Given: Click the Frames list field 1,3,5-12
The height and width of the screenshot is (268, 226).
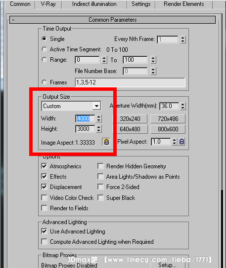Looking at the screenshot, I should pos(130,82).
